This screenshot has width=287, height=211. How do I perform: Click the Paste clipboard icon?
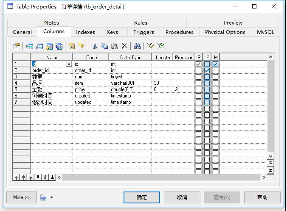pos(114,46)
